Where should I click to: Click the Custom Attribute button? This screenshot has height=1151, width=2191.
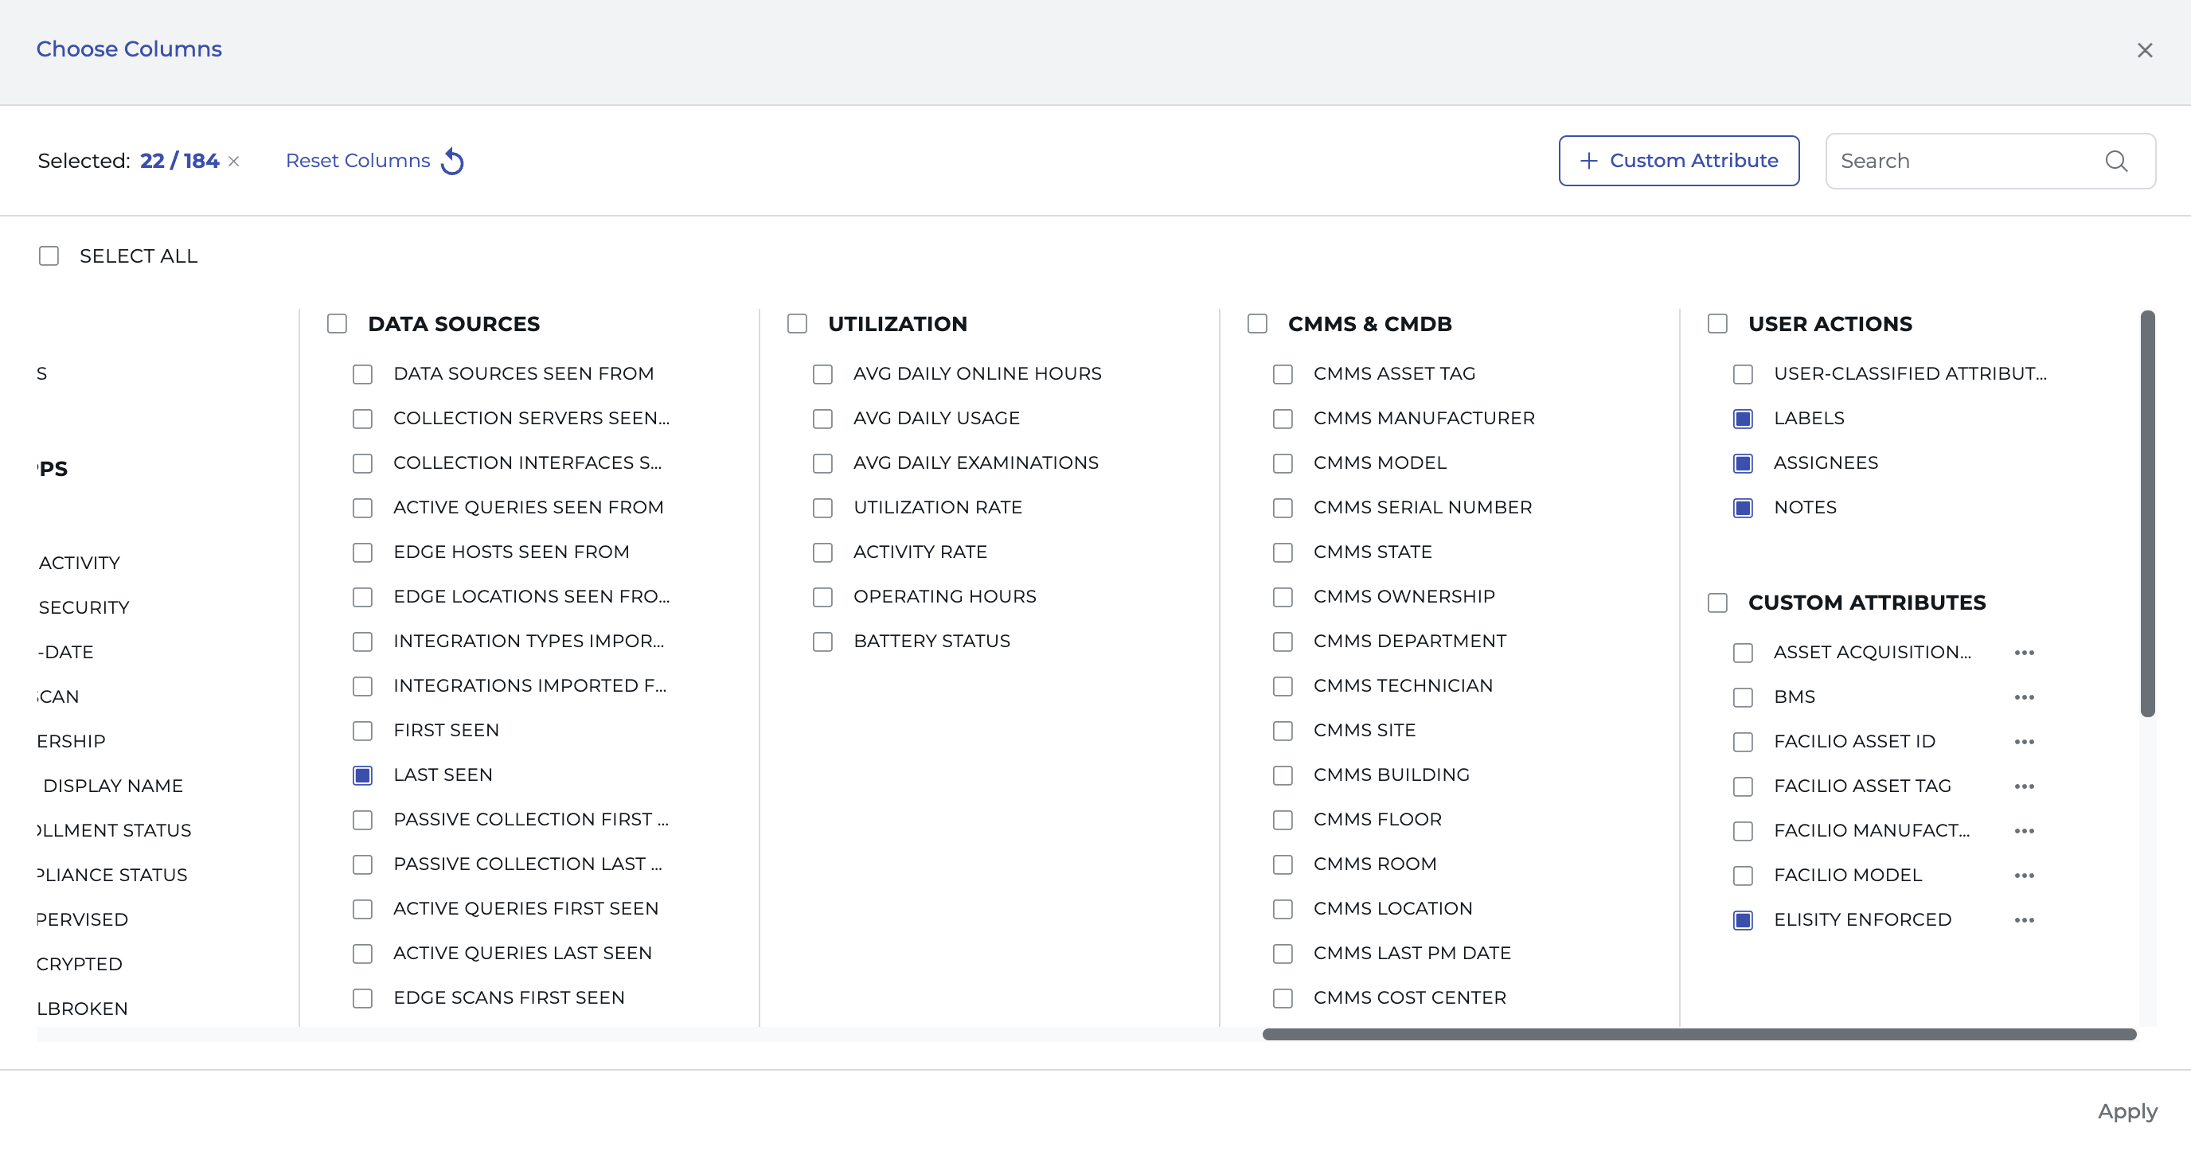click(1678, 161)
